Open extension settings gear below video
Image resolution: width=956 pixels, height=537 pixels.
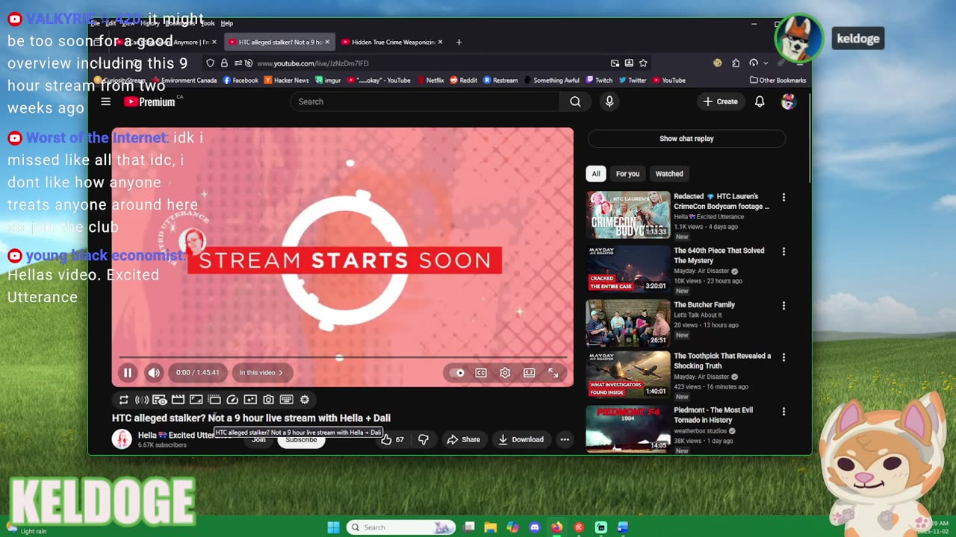tap(304, 400)
